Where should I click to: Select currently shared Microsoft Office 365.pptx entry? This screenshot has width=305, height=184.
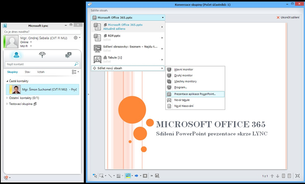point(128,27)
